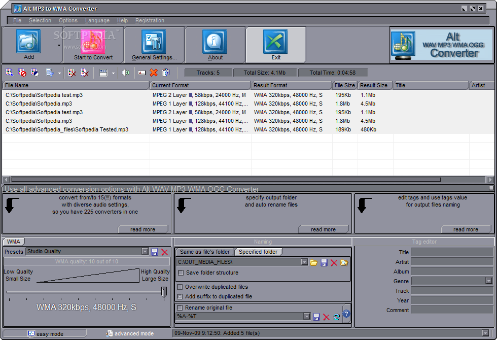Click the Title field in Tag editor

click(x=452, y=252)
